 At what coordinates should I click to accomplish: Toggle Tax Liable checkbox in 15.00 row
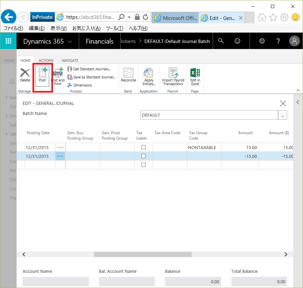tap(143, 147)
